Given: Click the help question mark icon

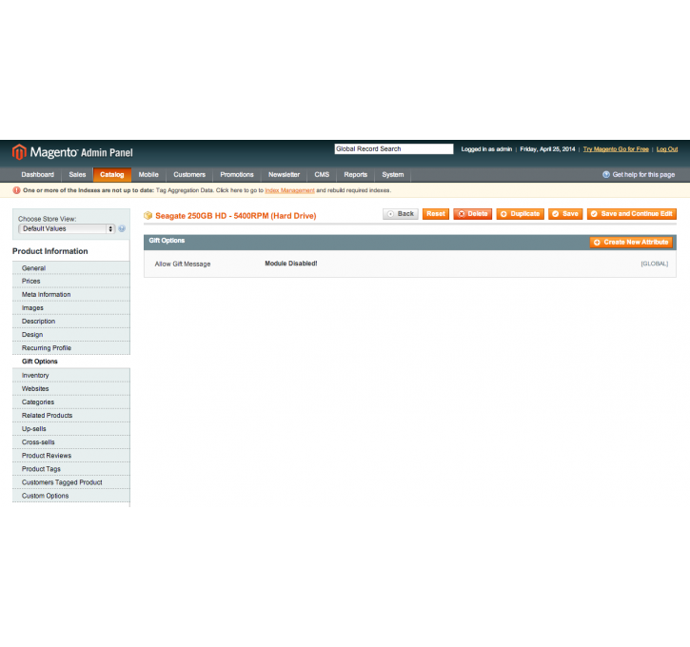Looking at the screenshot, I should tap(606, 175).
